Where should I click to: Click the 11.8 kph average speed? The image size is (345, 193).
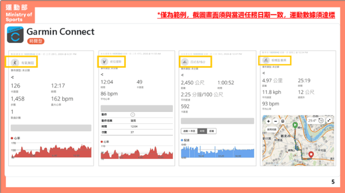[x=272, y=92]
